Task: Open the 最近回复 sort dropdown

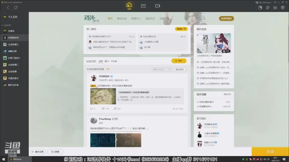Action: 181,69
